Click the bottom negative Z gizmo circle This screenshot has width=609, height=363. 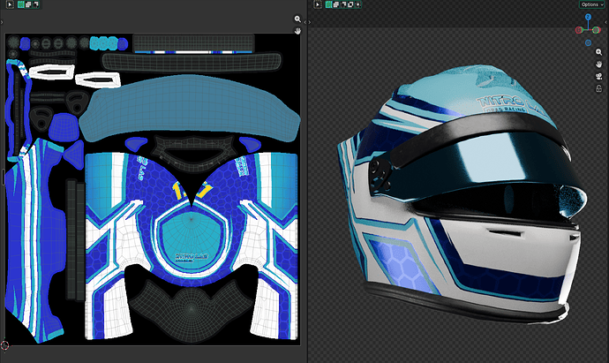(x=589, y=42)
